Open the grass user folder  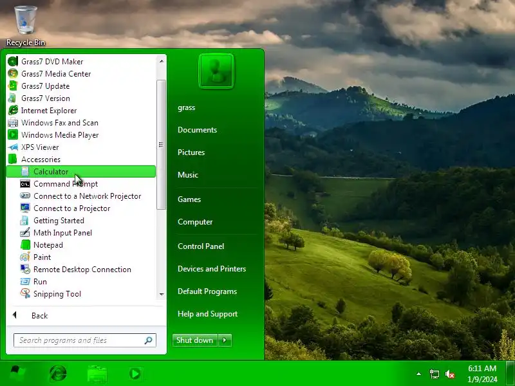186,107
